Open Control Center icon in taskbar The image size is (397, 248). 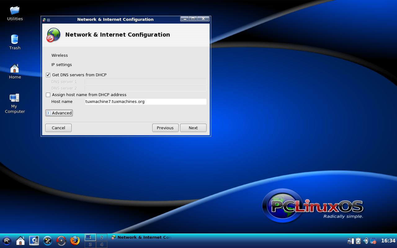click(x=34, y=241)
